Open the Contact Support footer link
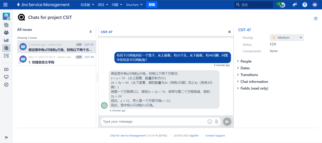 215,136
